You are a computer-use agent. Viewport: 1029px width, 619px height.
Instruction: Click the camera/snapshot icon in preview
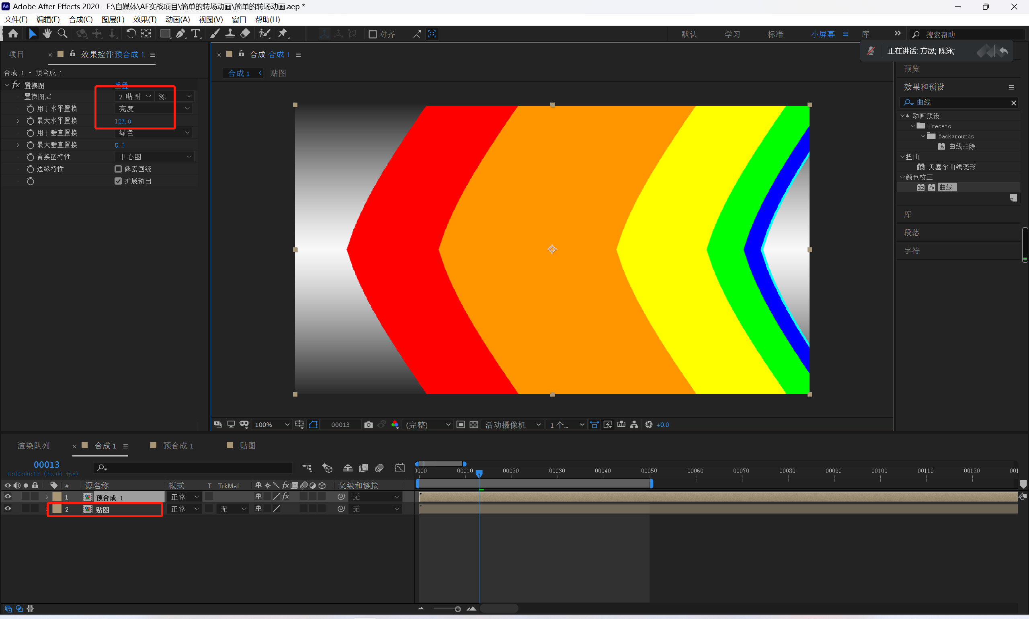[x=367, y=424]
